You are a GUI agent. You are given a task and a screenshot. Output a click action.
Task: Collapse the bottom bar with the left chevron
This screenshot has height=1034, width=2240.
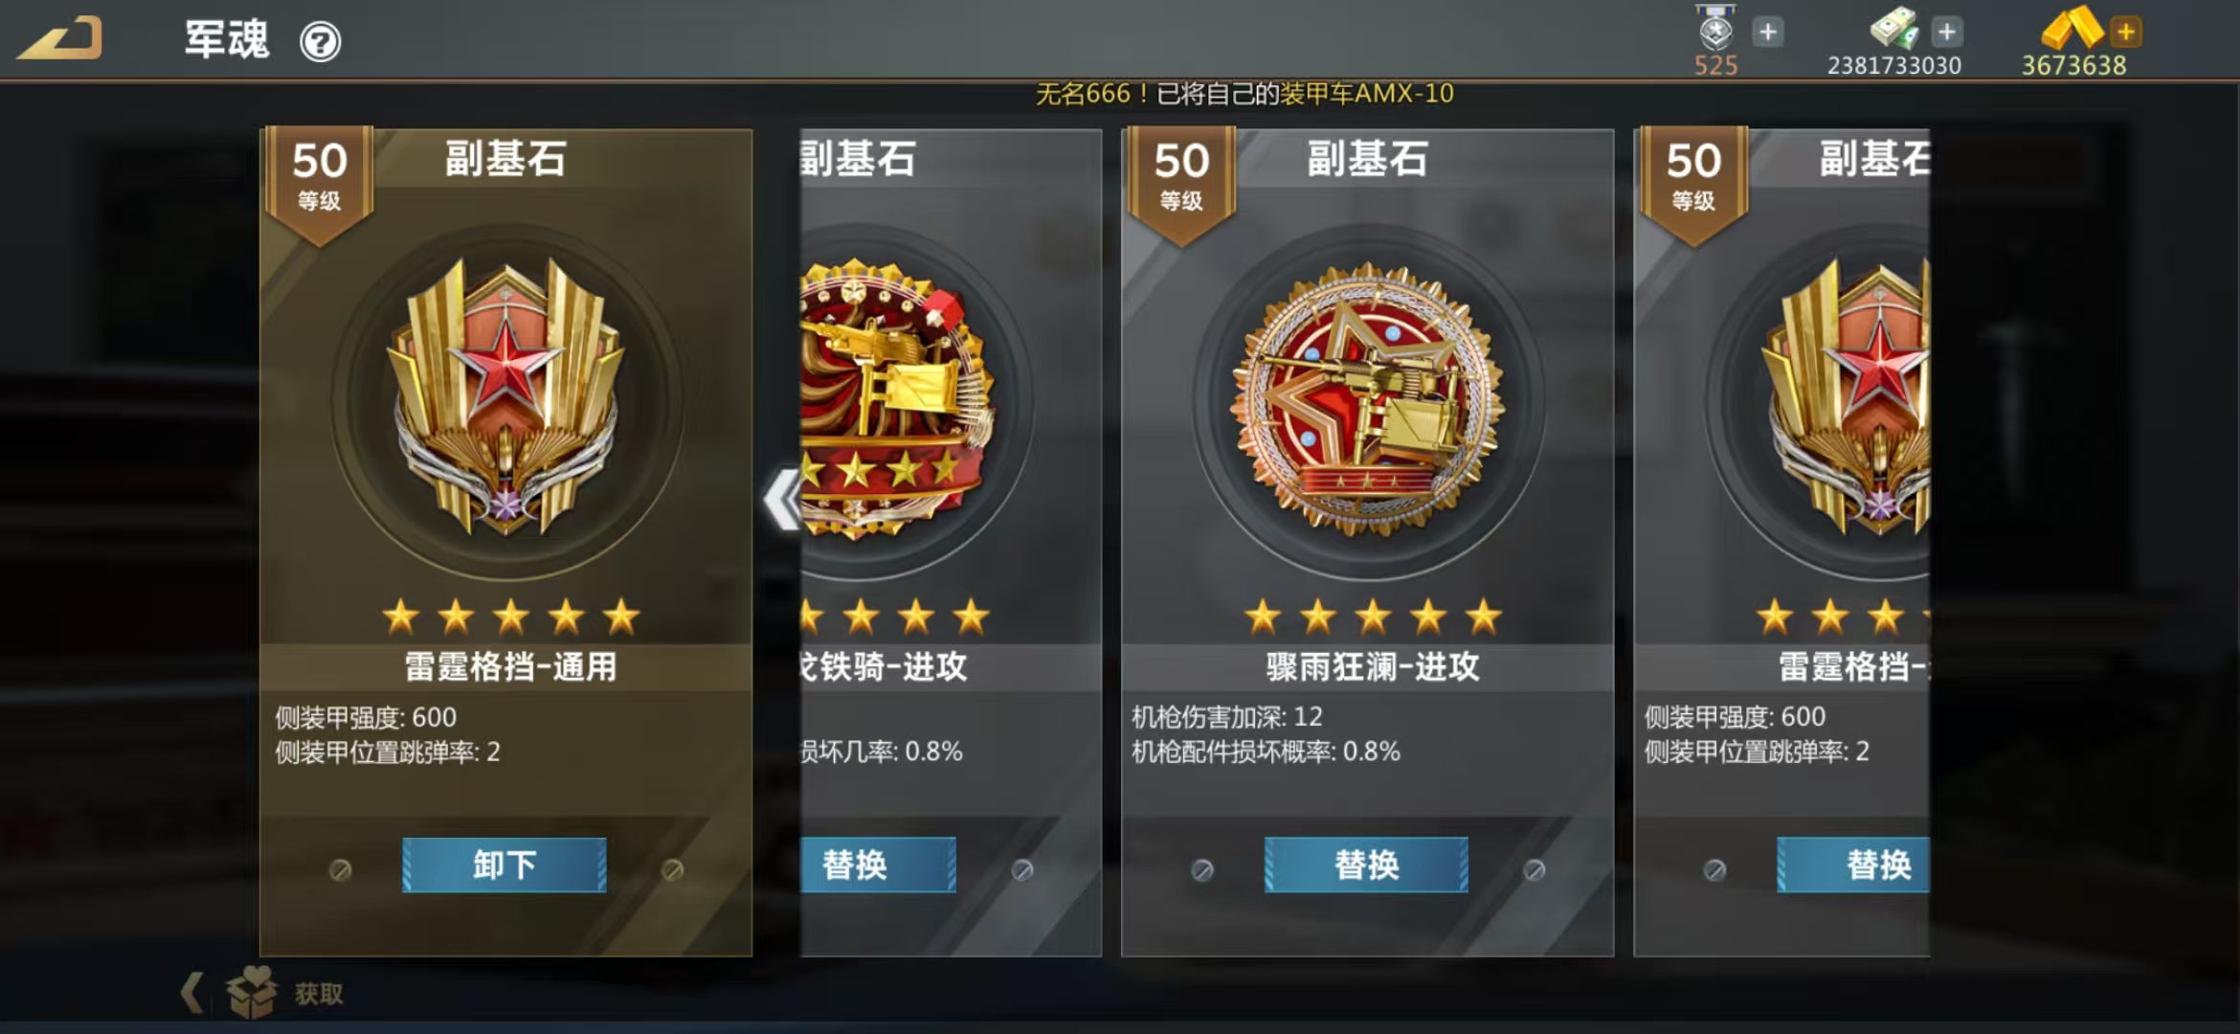[x=192, y=993]
